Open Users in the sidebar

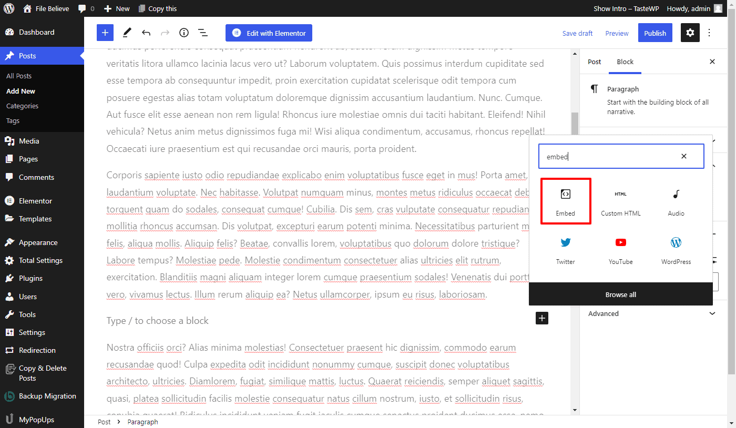[42, 297]
